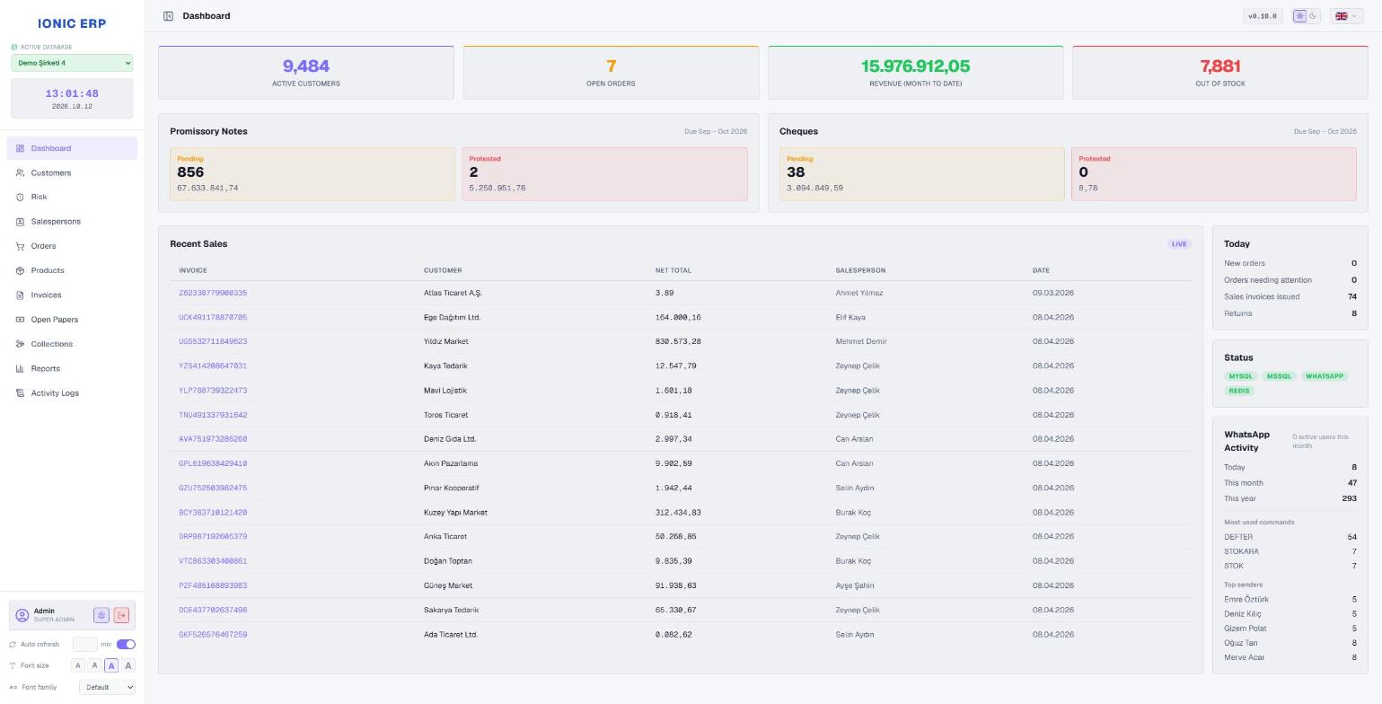
Task: Open the Open Papers menu item
Action: (x=72, y=320)
